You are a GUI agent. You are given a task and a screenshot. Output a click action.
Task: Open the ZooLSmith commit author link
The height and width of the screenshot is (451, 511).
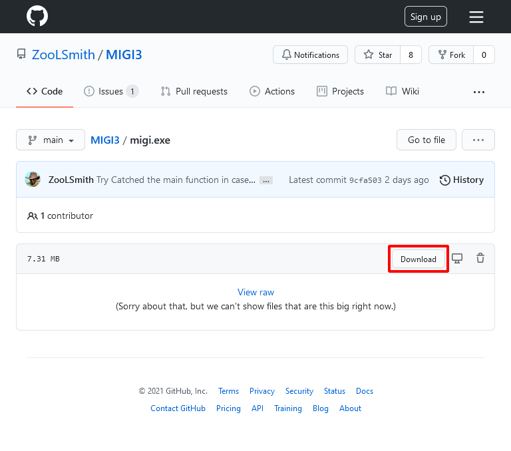[x=71, y=180]
